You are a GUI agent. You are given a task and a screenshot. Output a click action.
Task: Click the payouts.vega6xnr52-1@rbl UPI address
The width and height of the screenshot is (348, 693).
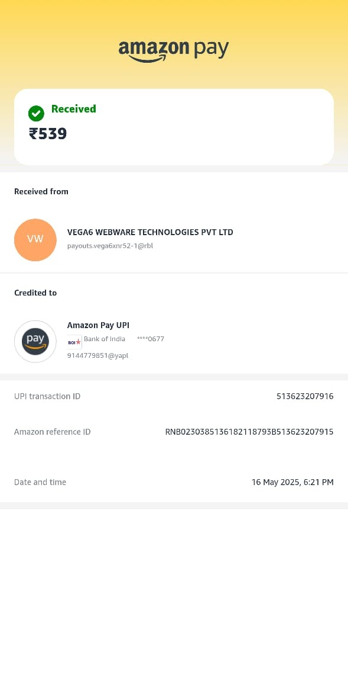coord(110,246)
